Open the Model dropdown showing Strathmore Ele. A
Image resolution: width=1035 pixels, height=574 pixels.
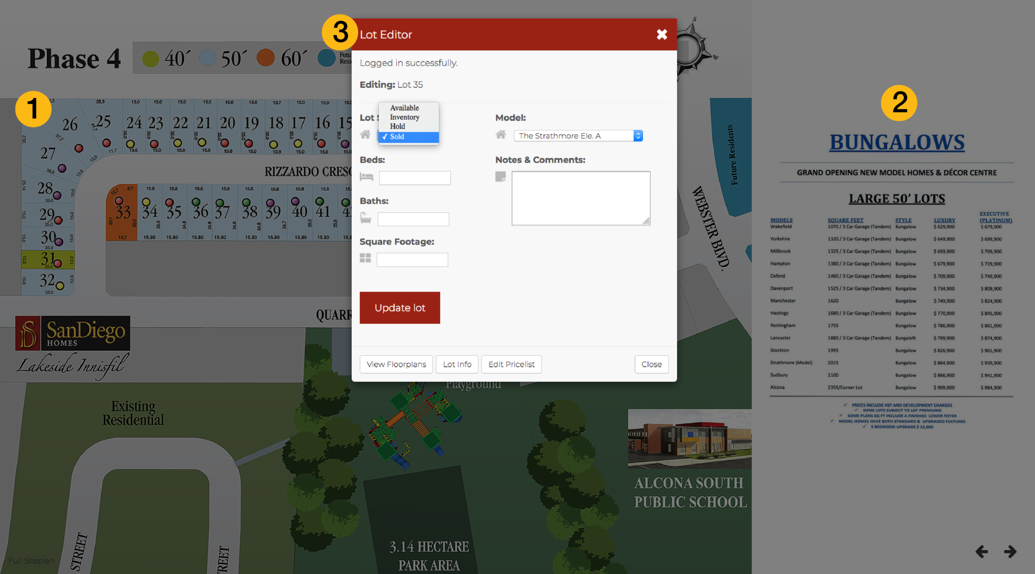tap(578, 136)
